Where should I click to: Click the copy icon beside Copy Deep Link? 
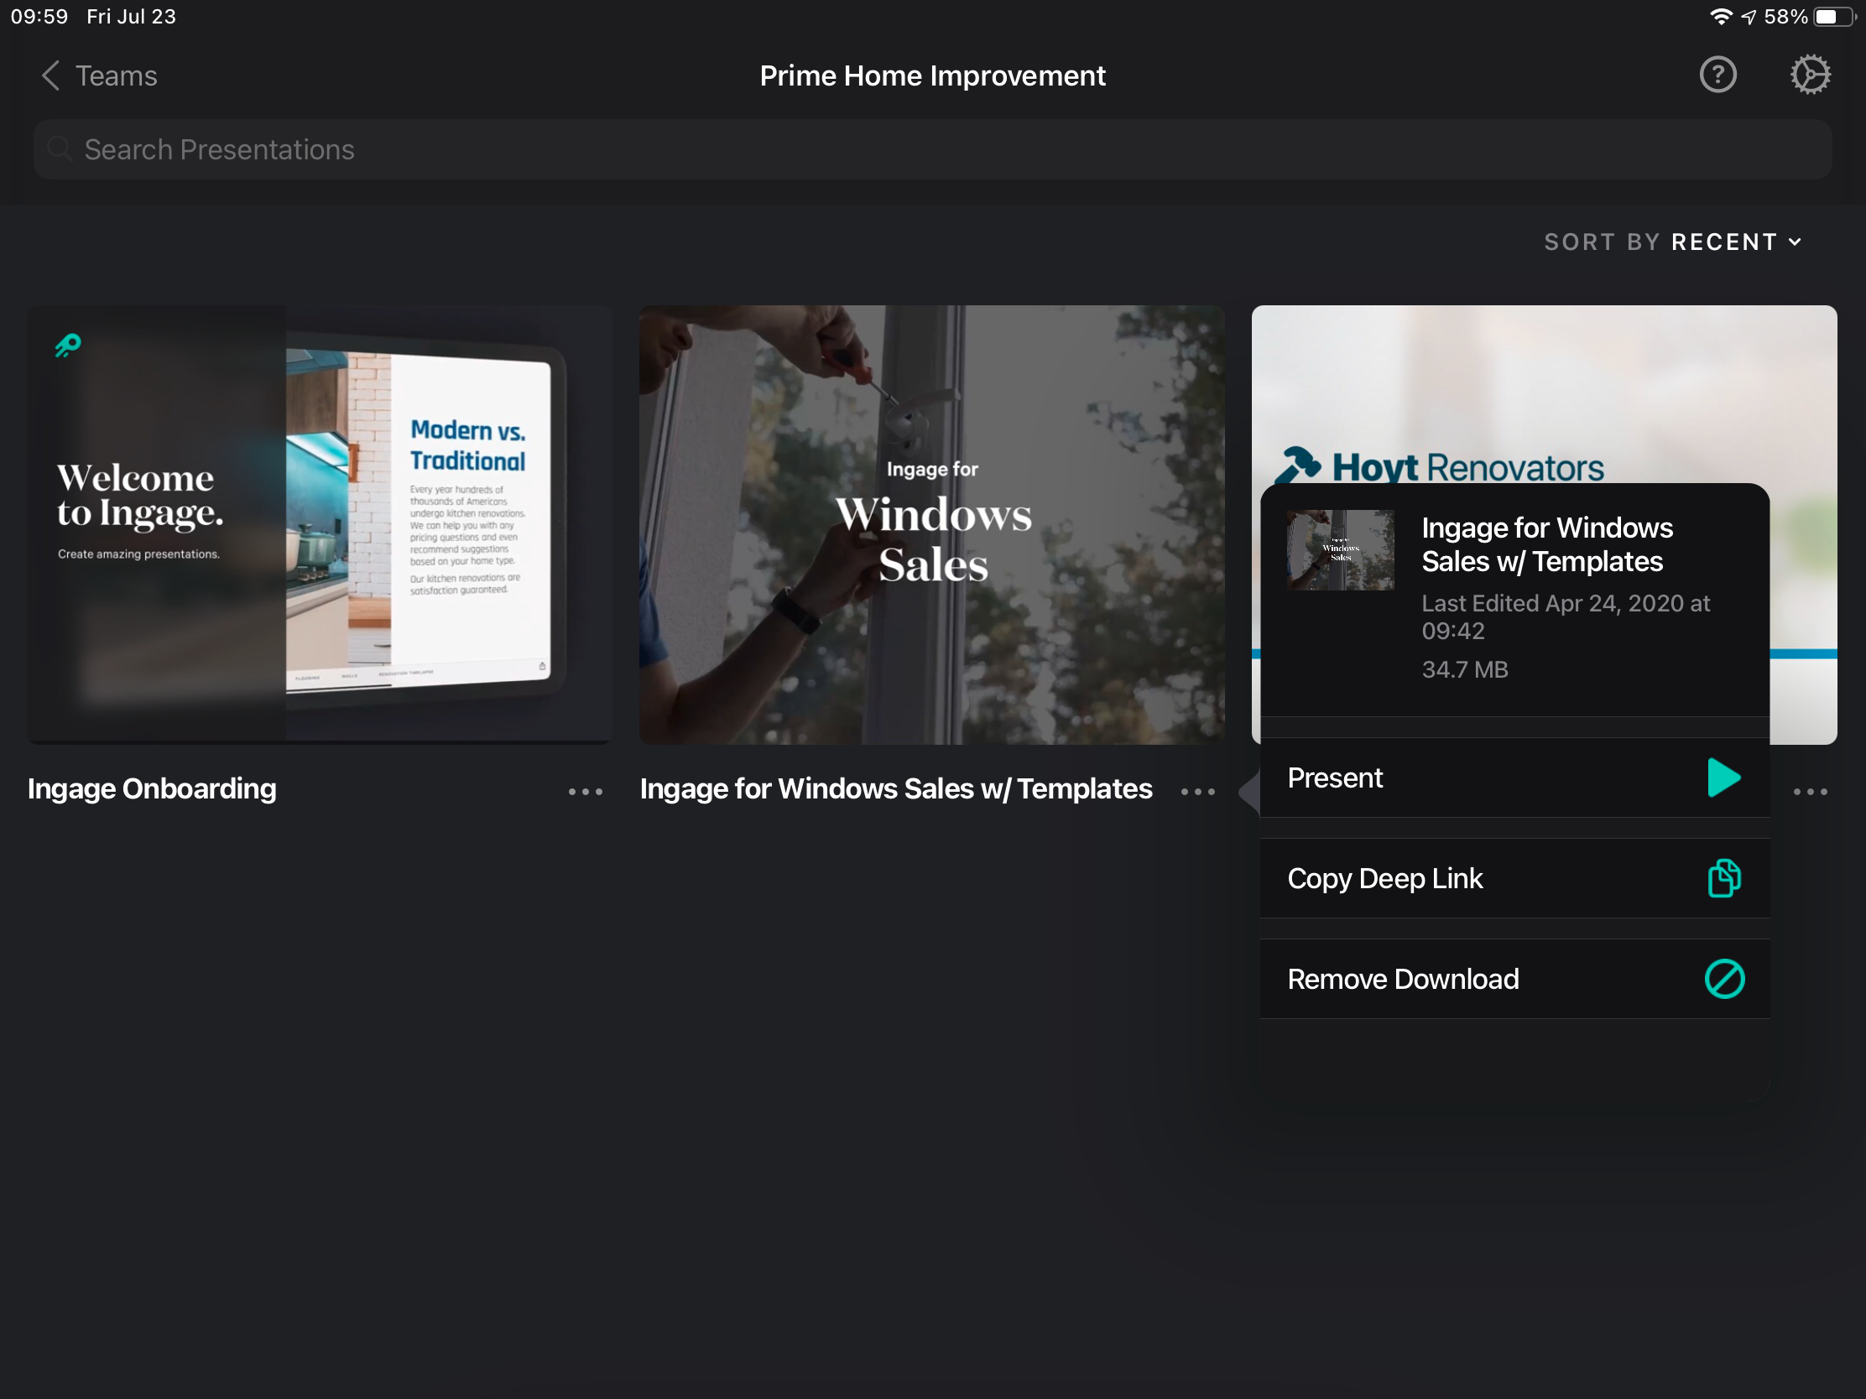tap(1724, 878)
